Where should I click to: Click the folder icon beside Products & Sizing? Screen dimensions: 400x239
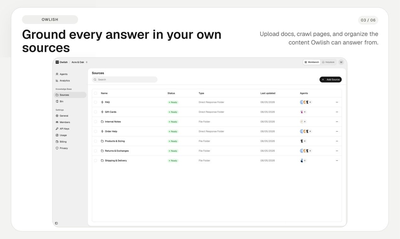(102, 141)
